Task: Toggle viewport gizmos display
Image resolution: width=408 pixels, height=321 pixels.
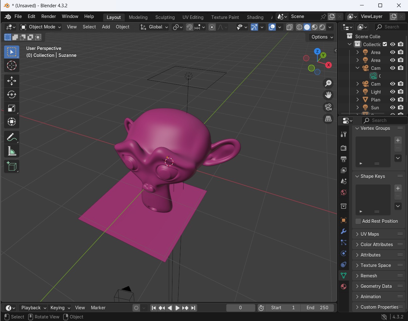Action: pyautogui.click(x=254, y=27)
